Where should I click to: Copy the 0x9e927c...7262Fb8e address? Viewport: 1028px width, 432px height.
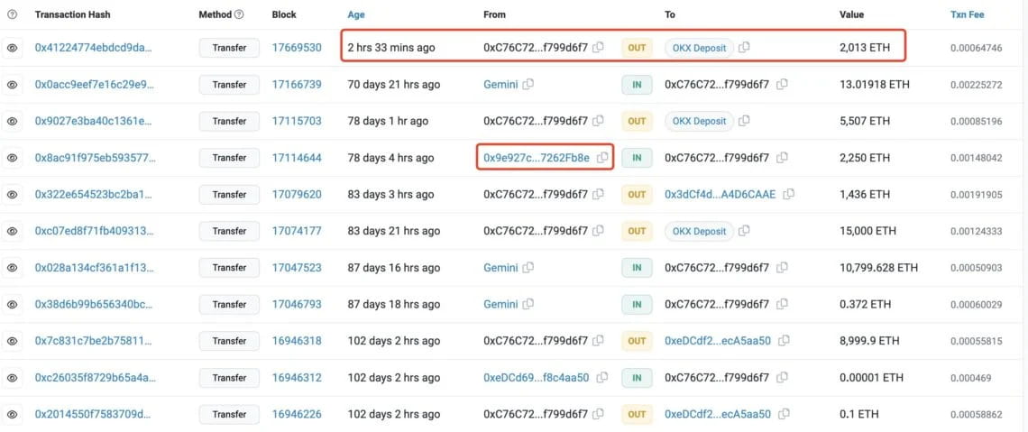pos(602,158)
